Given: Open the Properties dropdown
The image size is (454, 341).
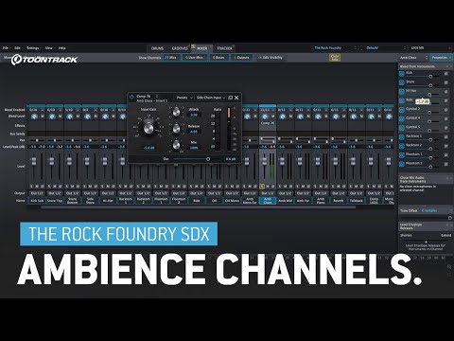Looking at the screenshot, I should 441,58.
